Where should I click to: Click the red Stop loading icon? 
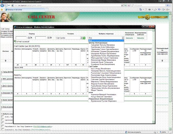point(129,6)
